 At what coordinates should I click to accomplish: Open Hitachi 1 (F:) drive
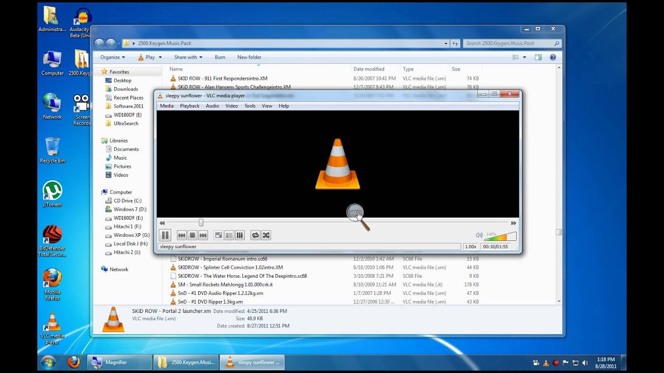(x=127, y=226)
